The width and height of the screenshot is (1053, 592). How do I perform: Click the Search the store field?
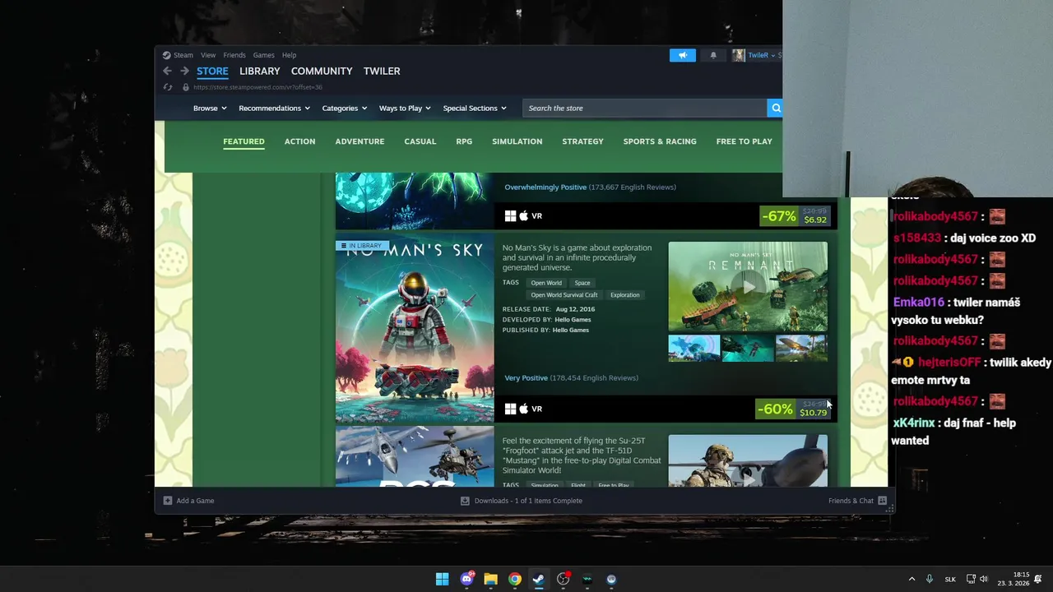point(645,108)
